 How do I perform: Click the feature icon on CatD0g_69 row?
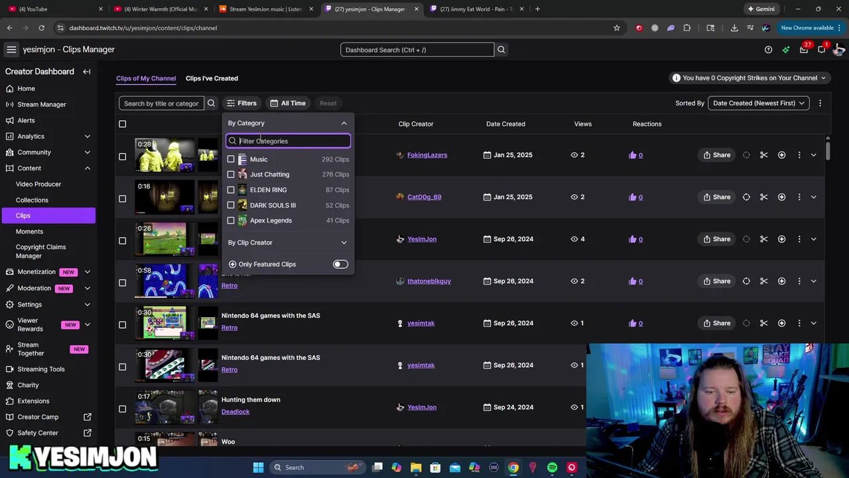[746, 197]
